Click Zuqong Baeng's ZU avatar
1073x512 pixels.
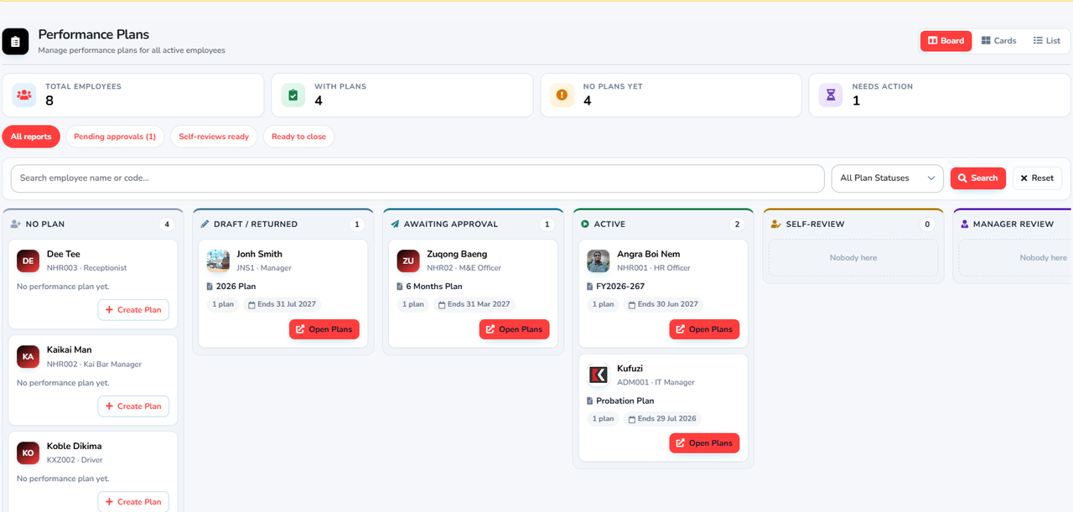408,261
